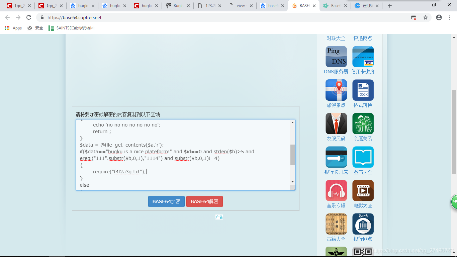457x257 pixels.
Task: Click the textarea scroll down arrow
Action: point(293,182)
